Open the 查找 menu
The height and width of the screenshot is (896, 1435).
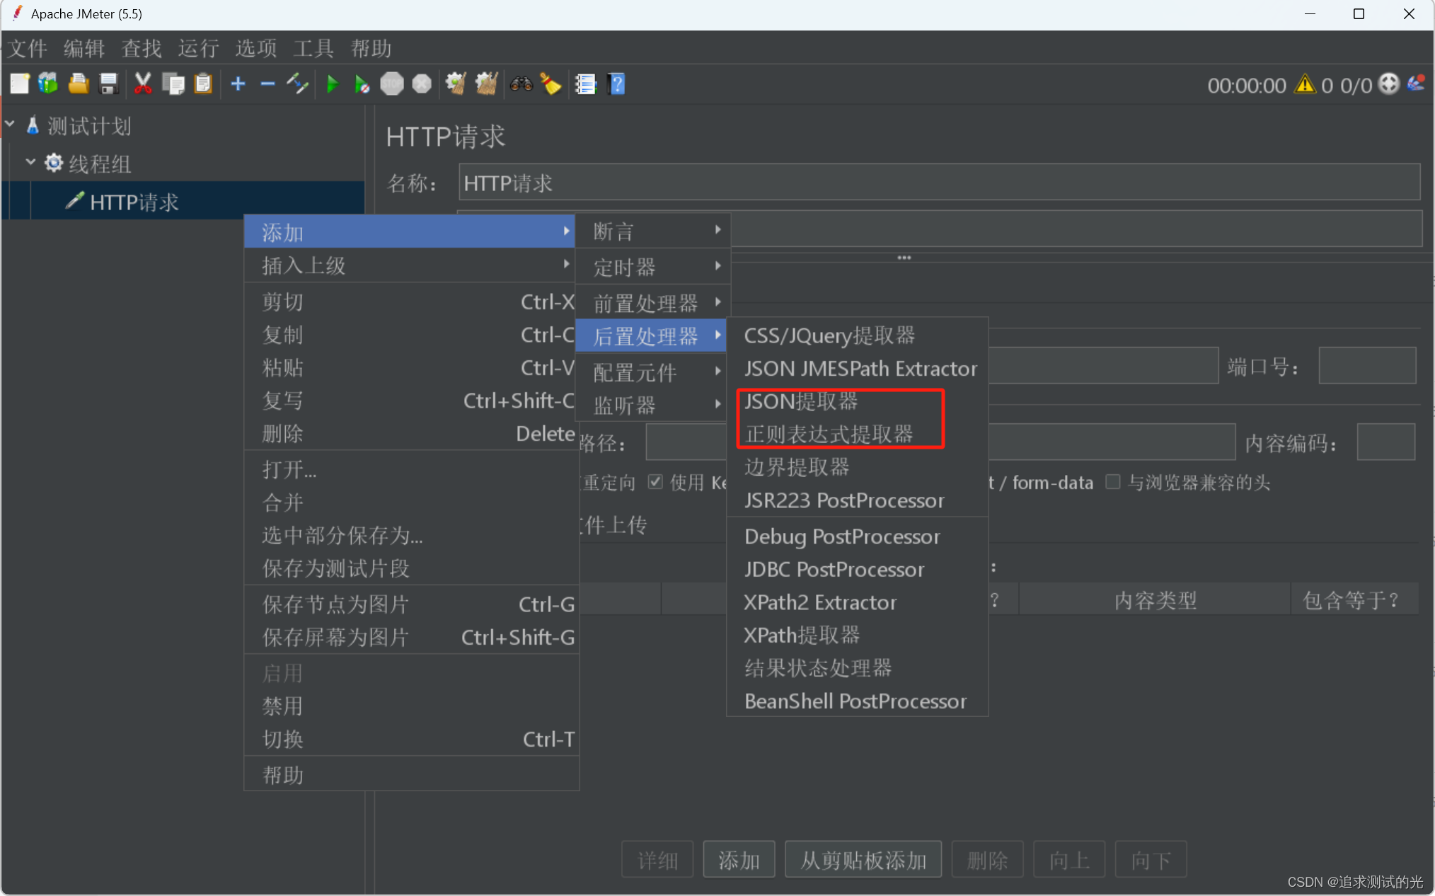pos(142,48)
